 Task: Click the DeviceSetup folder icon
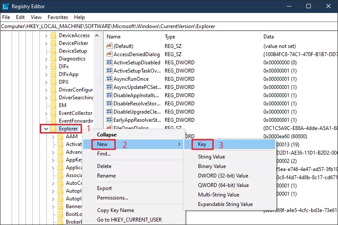tap(53, 51)
